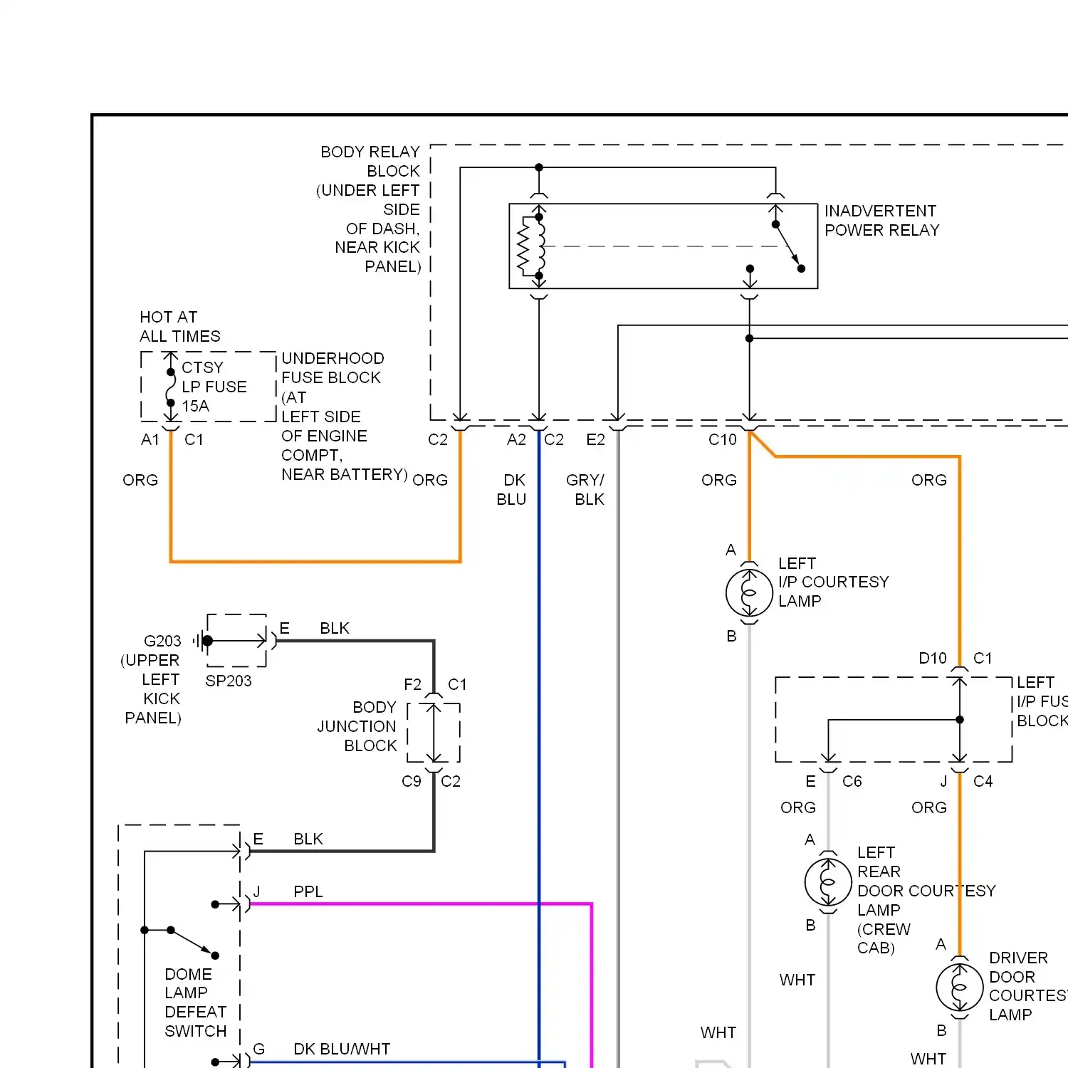The image size is (1068, 1068).
Task: Click the DK BLU/WHT wire label
Action: [x=342, y=1049]
